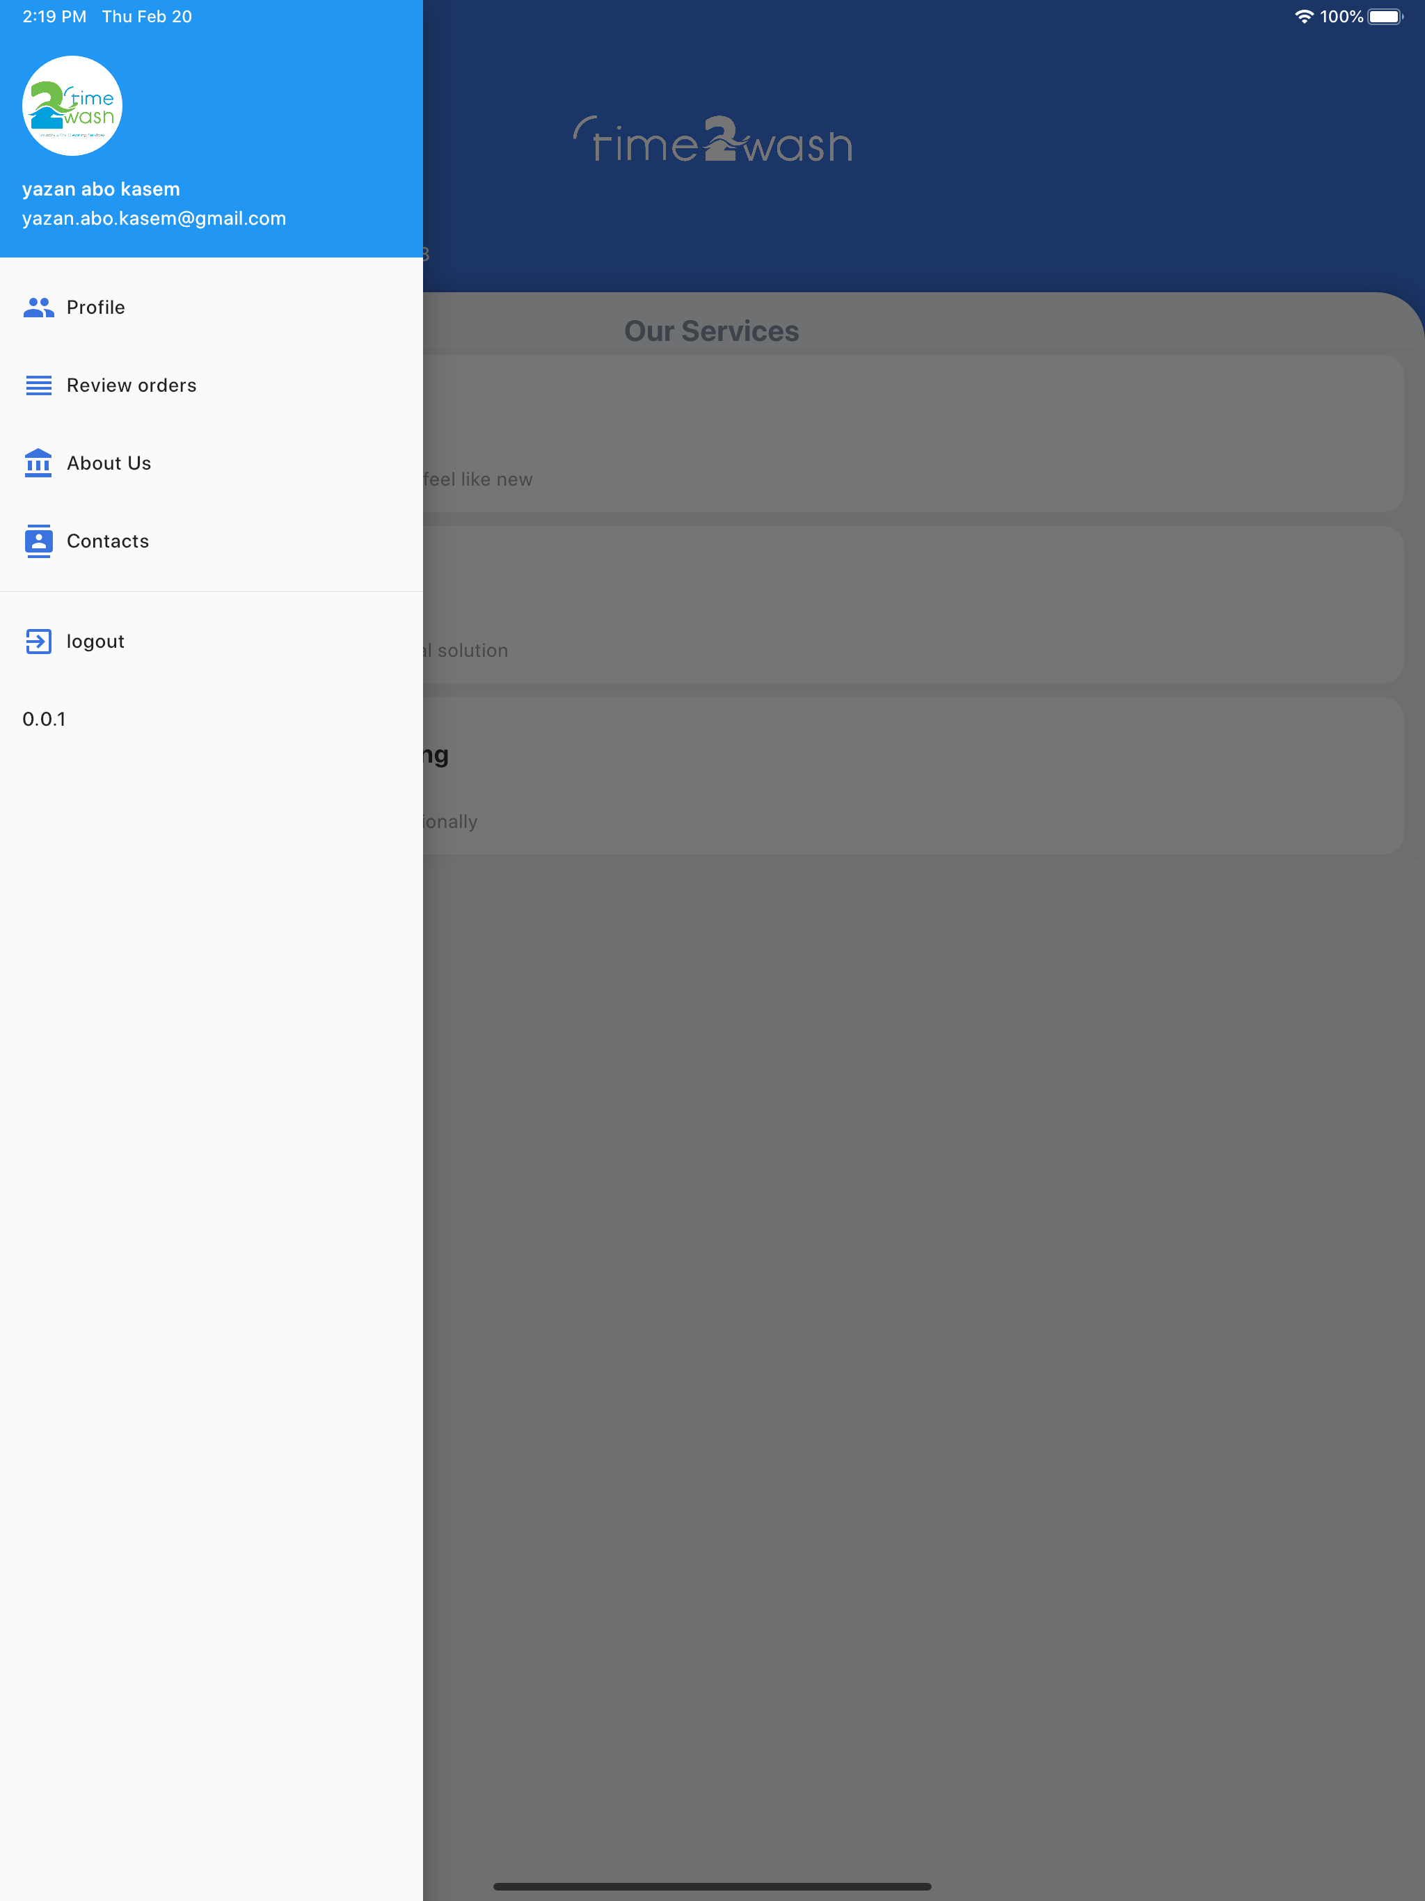Image resolution: width=1425 pixels, height=1901 pixels.
Task: Tap the service card reading feel like new
Action: [x=913, y=434]
